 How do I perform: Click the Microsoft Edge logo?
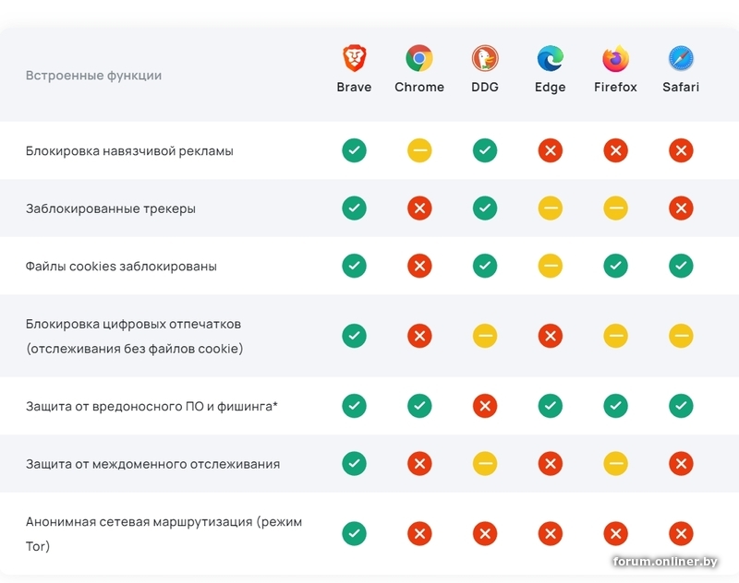[551, 59]
